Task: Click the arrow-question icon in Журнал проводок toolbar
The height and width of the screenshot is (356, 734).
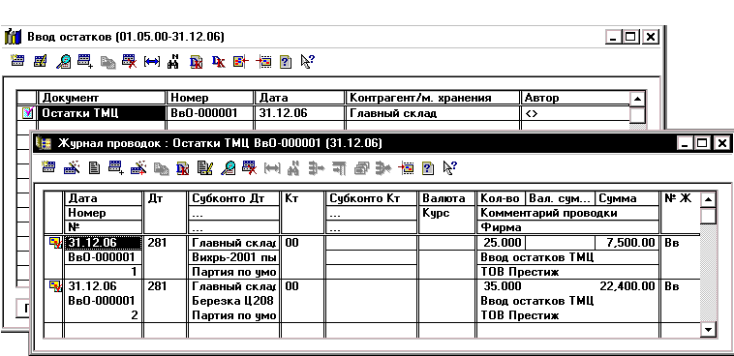Action: tap(449, 167)
